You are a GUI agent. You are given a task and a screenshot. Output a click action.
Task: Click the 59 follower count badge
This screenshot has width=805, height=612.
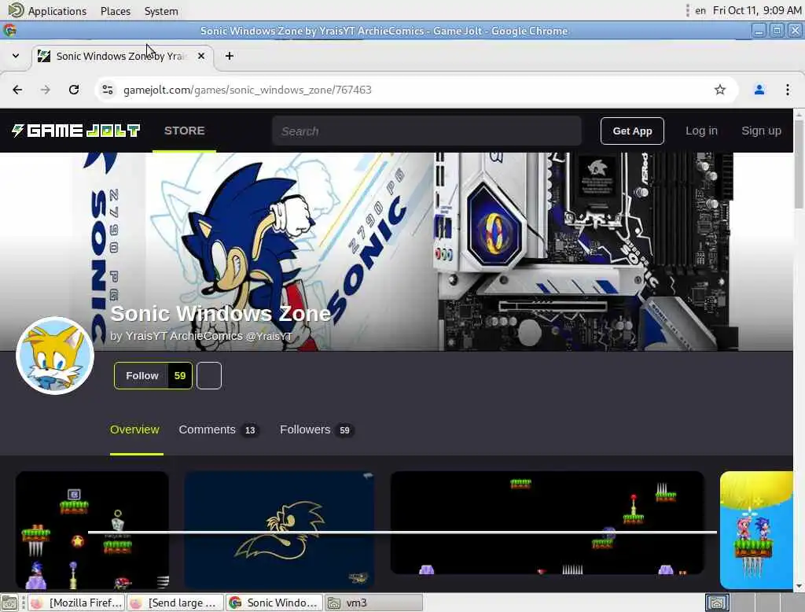(180, 376)
